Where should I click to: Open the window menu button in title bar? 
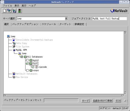[2, 2]
